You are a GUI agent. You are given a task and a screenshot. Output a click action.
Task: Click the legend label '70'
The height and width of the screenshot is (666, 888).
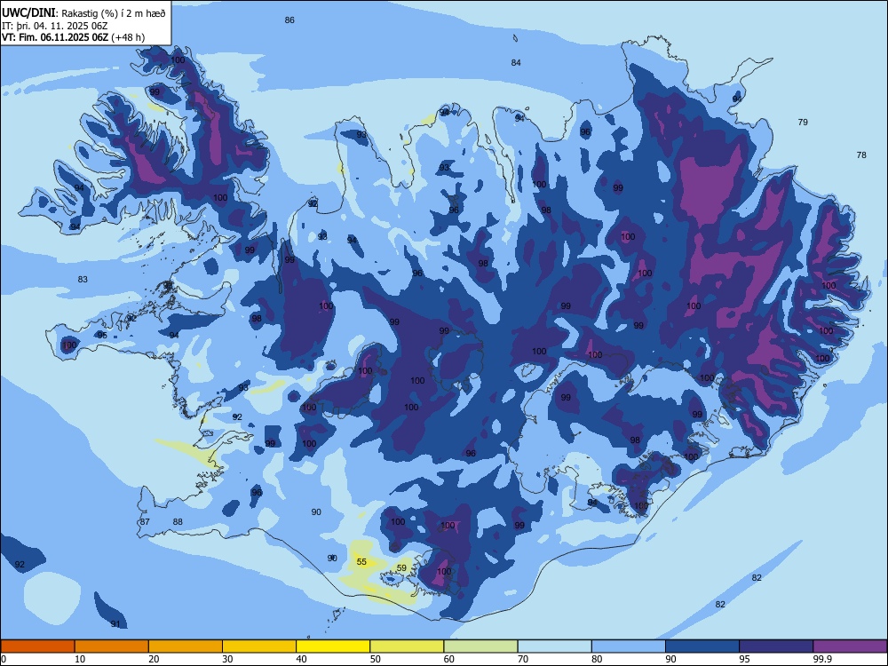click(x=523, y=659)
